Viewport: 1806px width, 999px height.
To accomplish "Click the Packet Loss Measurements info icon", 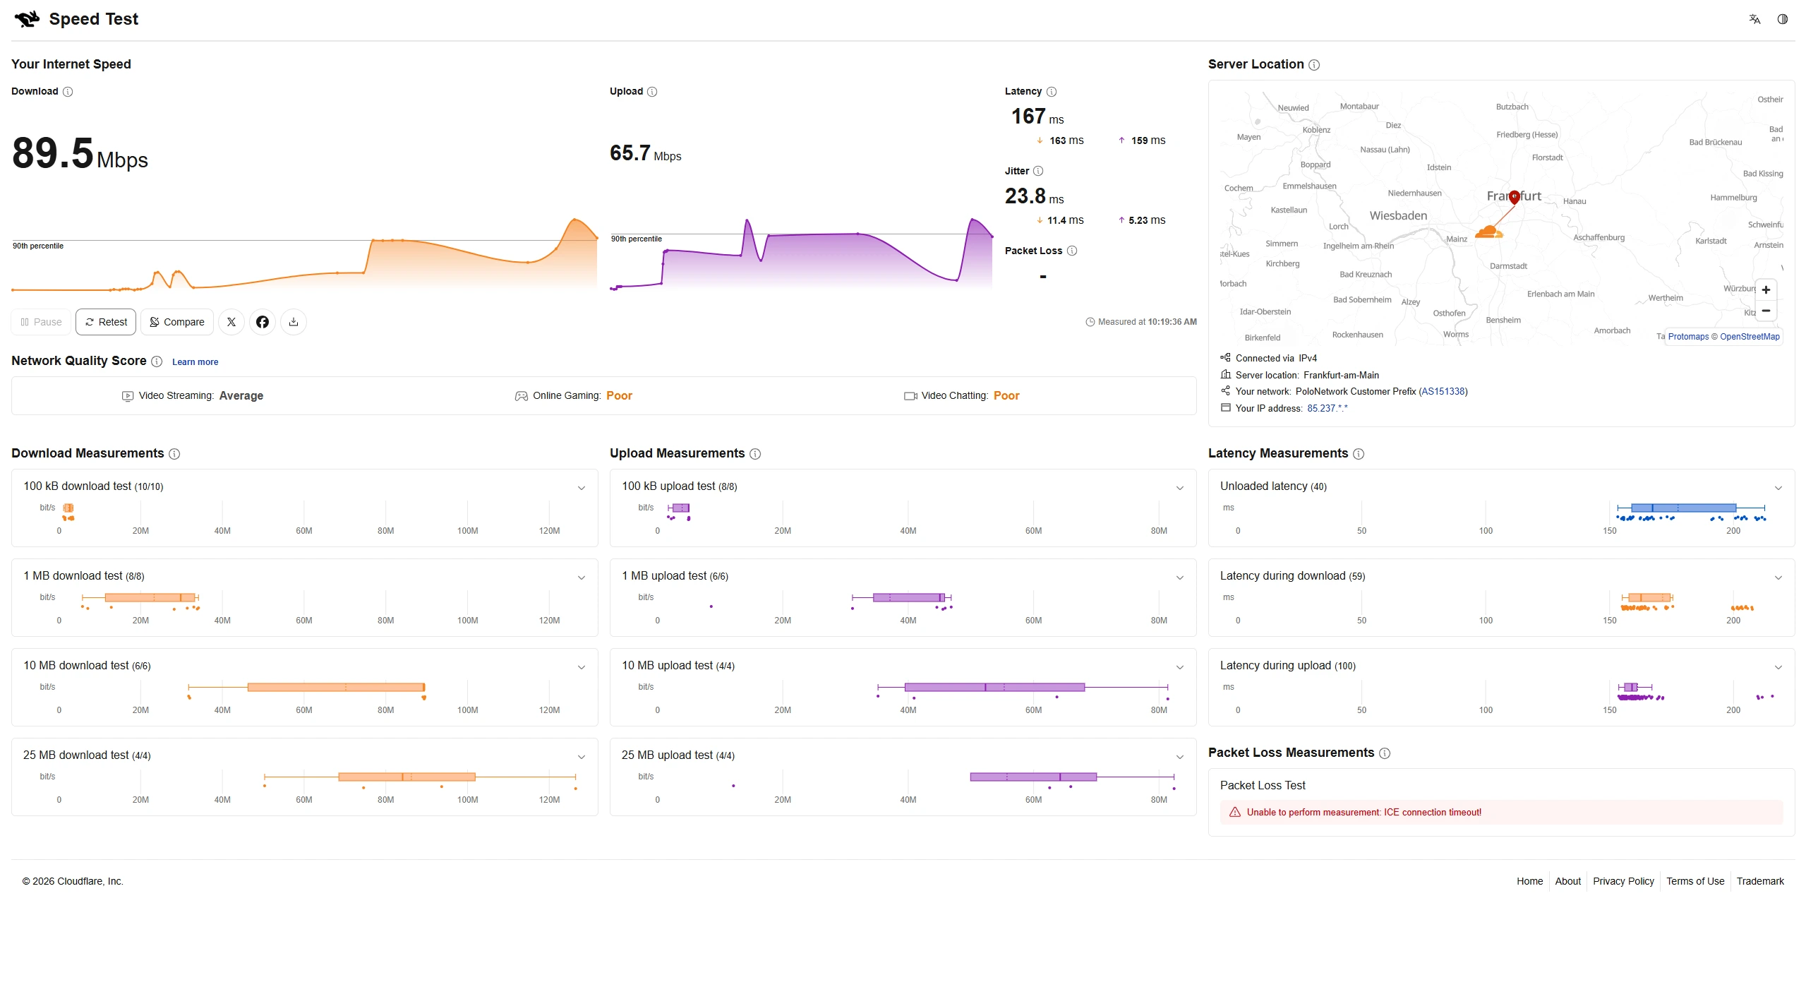I will click(x=1385, y=753).
